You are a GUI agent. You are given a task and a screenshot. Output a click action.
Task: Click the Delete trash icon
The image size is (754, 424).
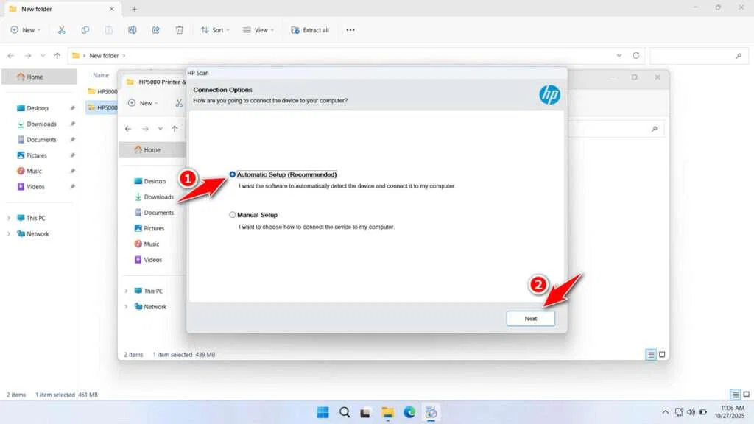(x=180, y=30)
